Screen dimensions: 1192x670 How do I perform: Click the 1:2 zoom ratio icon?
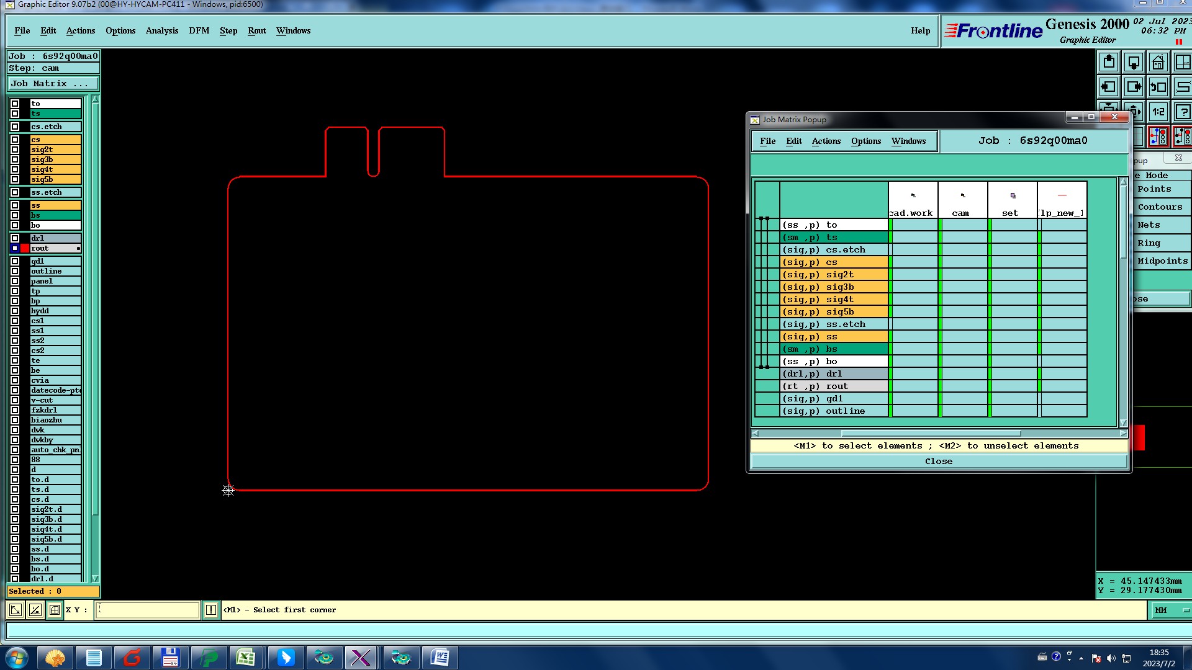[x=1158, y=112]
